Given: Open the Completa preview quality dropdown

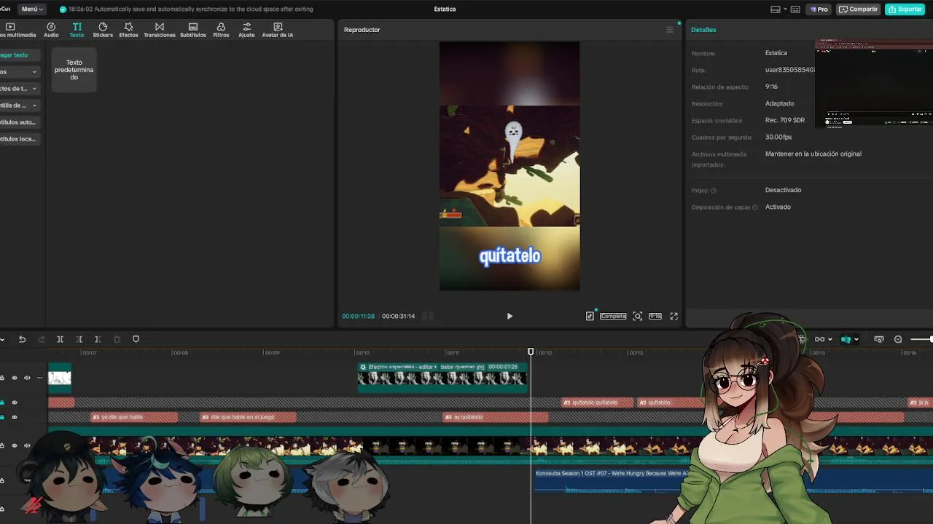Looking at the screenshot, I should click(613, 316).
